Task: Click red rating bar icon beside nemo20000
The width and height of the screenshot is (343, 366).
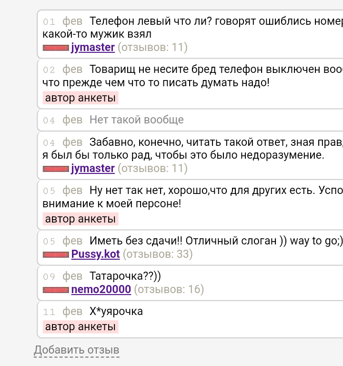Action: tap(56, 290)
